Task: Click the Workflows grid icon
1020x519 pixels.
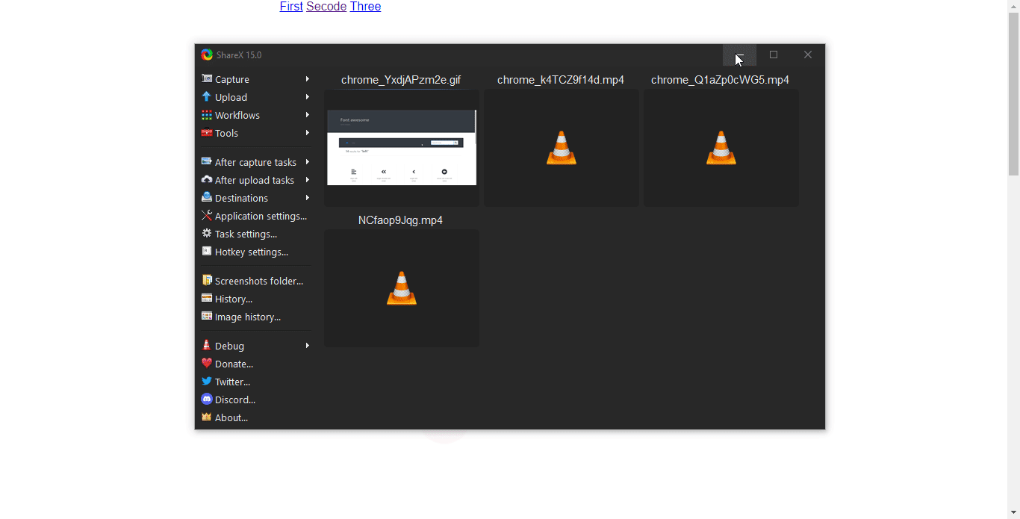Action: (x=207, y=115)
